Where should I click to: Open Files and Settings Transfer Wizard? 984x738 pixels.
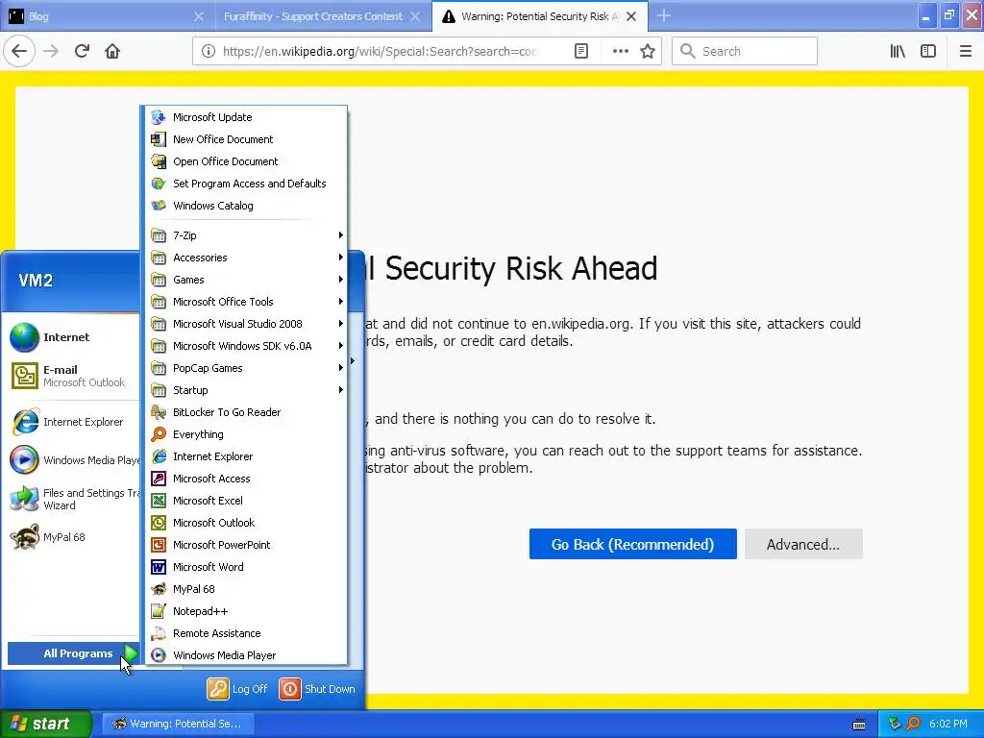73,499
